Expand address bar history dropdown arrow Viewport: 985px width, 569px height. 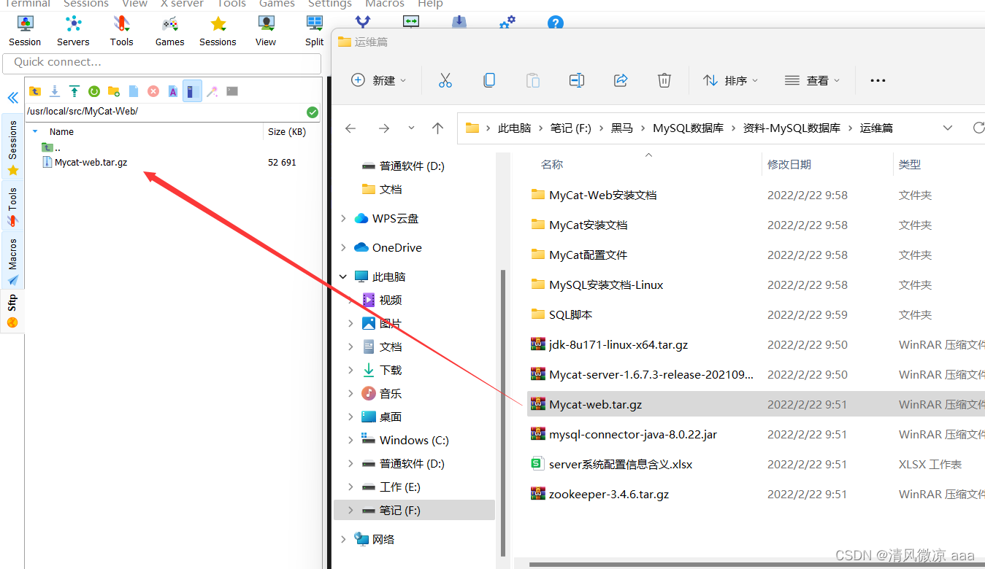tap(948, 128)
